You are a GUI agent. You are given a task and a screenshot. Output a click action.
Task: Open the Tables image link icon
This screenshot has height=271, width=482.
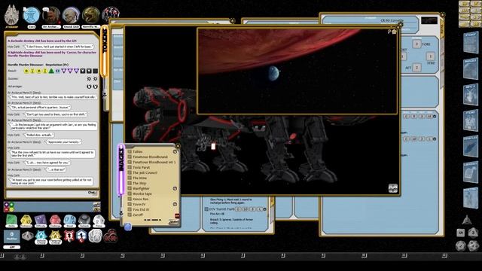tap(130, 151)
